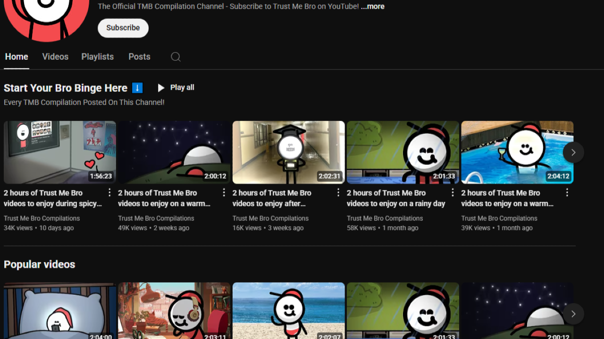Play the 2:01:33 video in Bro Binge row
The image size is (604, 339).
click(403, 153)
